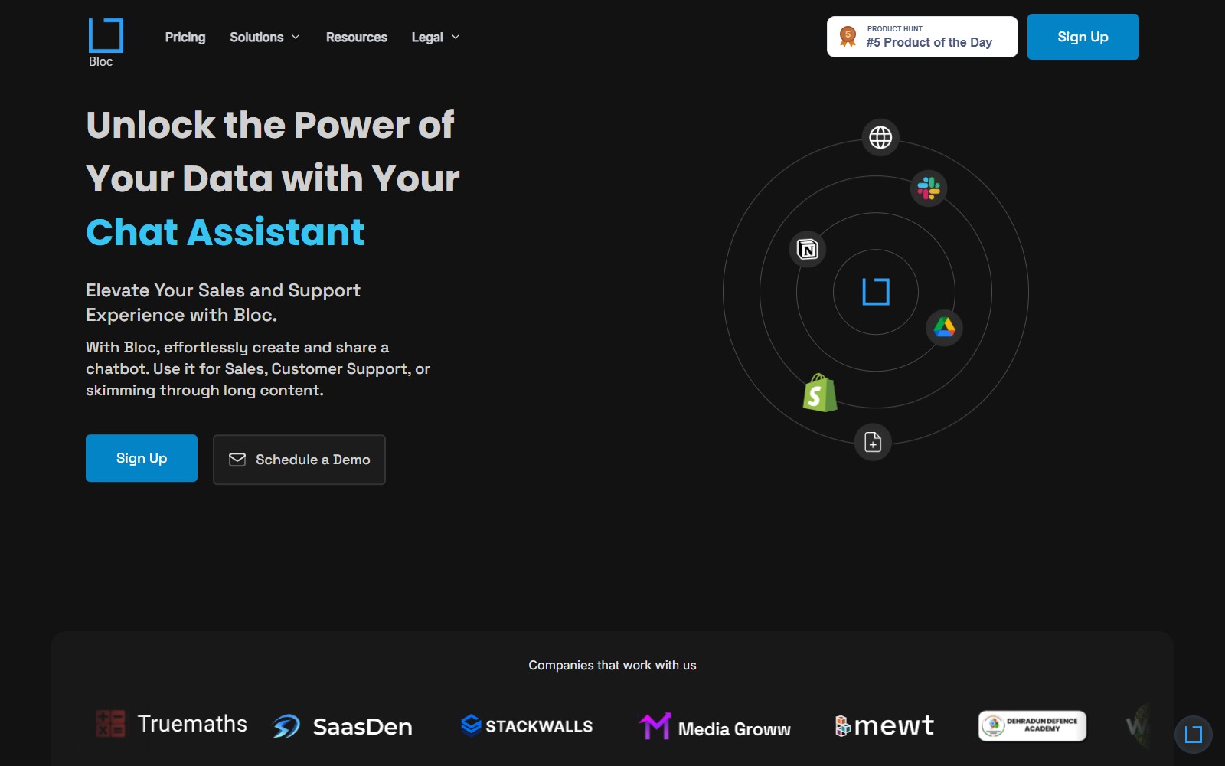Click the Media Groww company logo
This screenshot has height=766, width=1225.
coord(715,727)
